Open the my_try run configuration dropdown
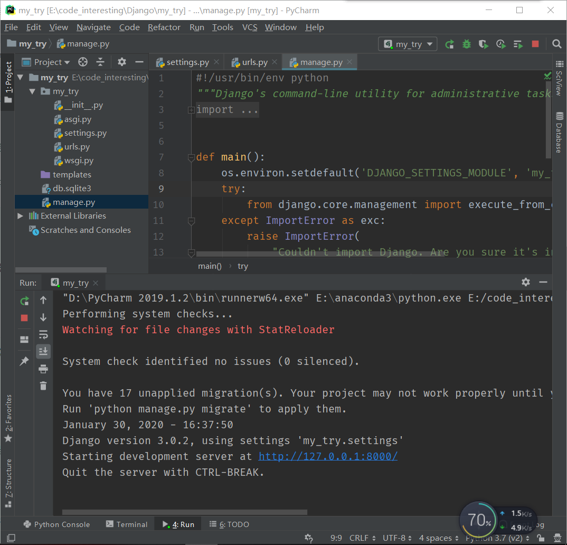The image size is (567, 545). point(408,44)
